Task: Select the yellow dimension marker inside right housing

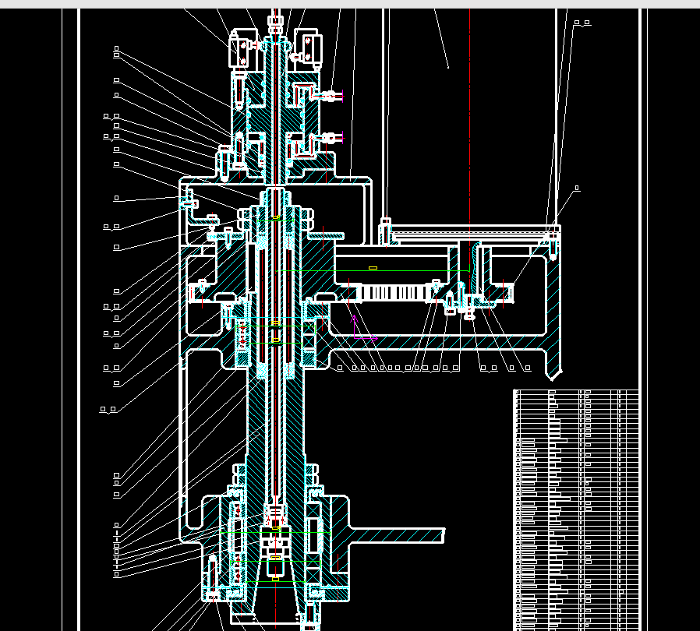Action: (x=373, y=268)
